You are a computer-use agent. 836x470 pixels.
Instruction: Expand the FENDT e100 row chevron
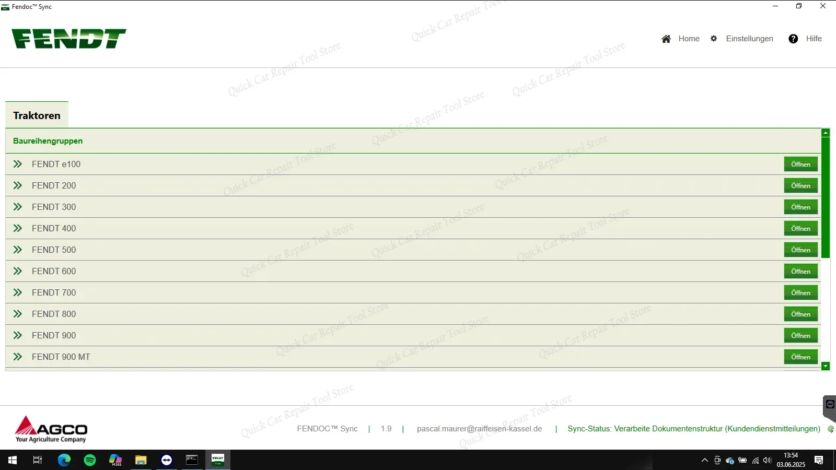18,164
